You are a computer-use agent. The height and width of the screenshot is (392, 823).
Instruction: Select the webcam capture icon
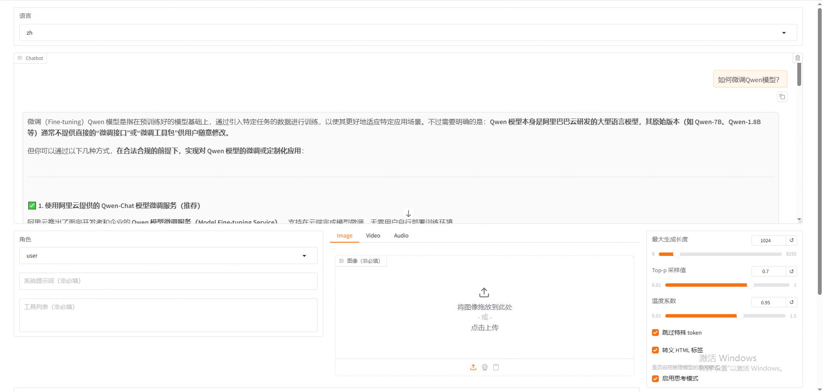click(x=485, y=367)
